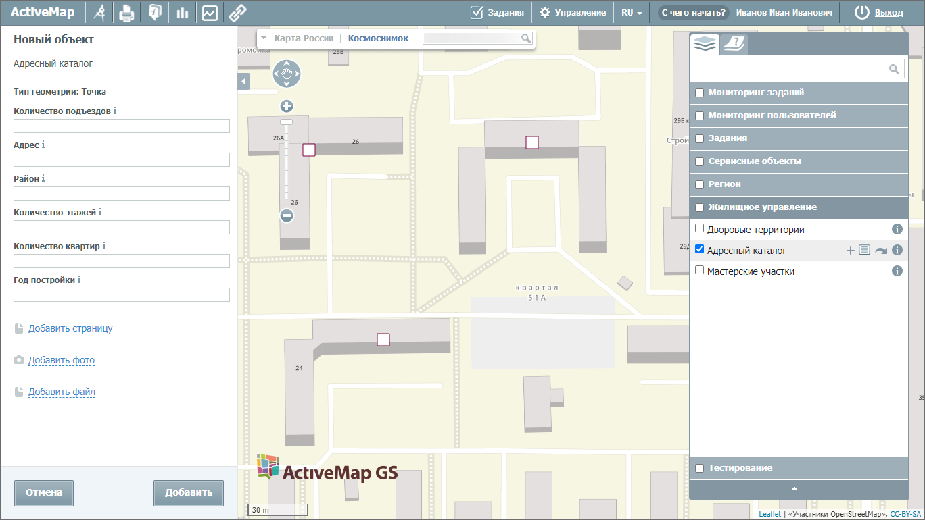Screen dimensions: 925x520
Task: Open the RU language dropdown
Action: [631, 12]
